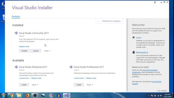
Task: Modify Visual Studio Community 2017
Action: [x=24, y=51]
